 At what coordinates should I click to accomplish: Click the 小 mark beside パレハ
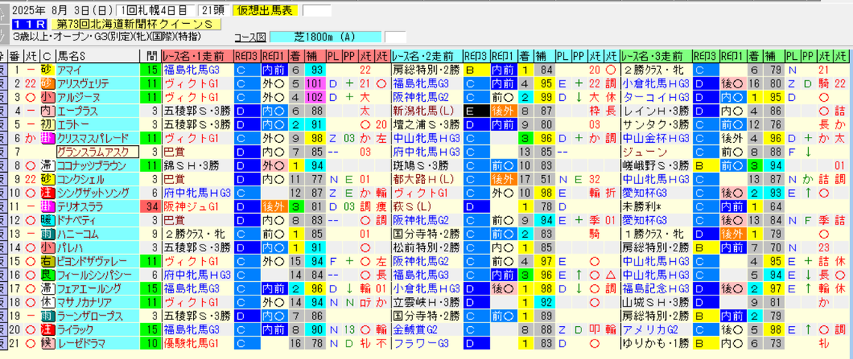tap(47, 248)
